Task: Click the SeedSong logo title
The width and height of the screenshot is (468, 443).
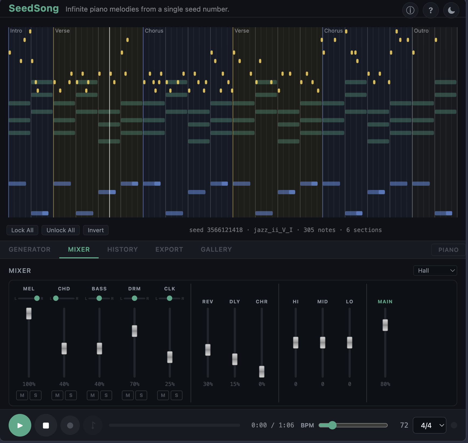Action: [34, 9]
